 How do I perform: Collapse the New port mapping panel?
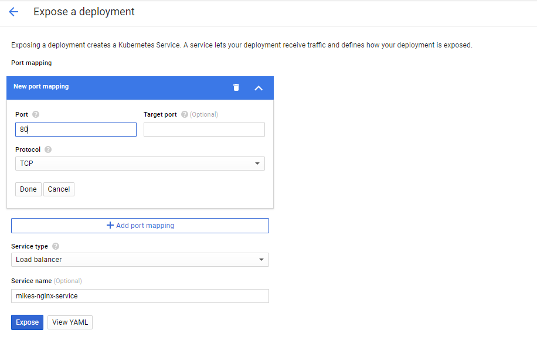(x=259, y=88)
